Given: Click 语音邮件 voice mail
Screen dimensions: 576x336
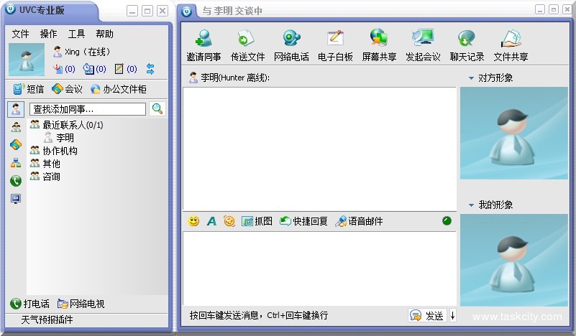Looking at the screenshot, I should (x=359, y=221).
